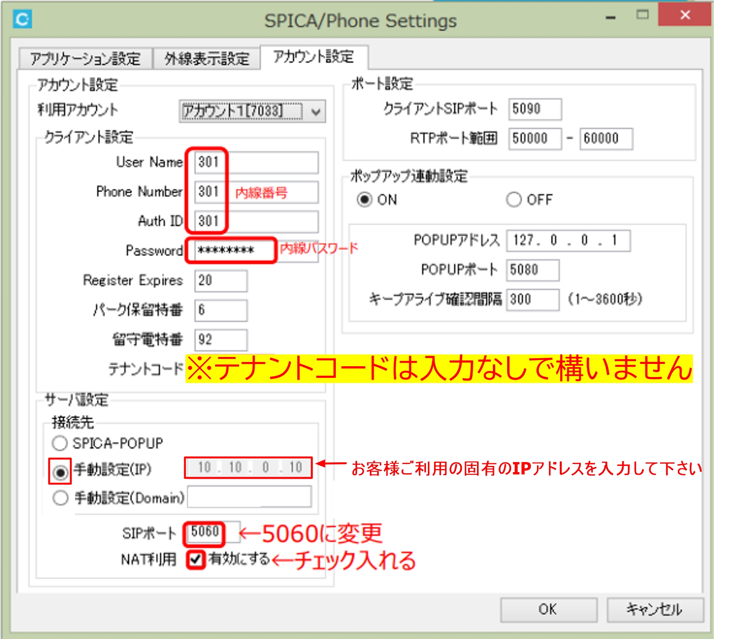This screenshot has height=639, width=737.
Task: Toggle the NAT利用 有効にする checkbox
Action: tap(195, 559)
